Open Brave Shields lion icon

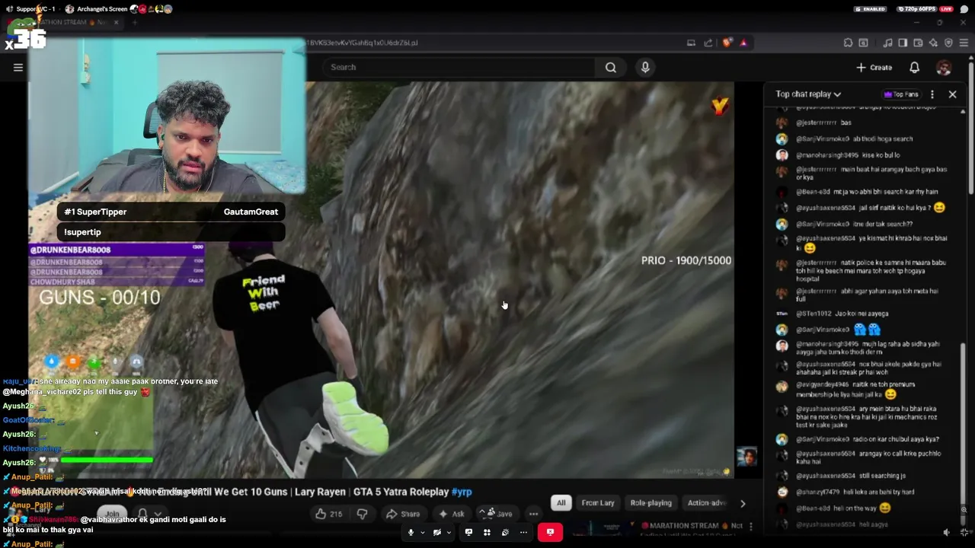(727, 43)
